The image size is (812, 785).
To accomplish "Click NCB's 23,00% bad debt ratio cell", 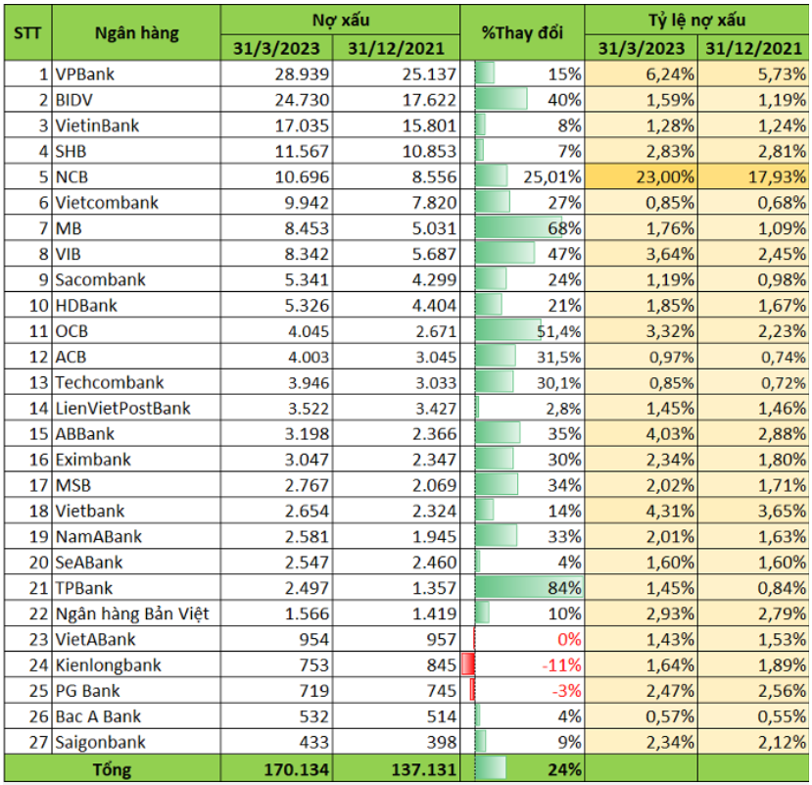I will click(642, 176).
